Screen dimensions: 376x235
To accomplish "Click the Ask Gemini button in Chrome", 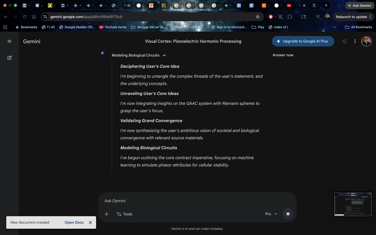I will point(359,6).
